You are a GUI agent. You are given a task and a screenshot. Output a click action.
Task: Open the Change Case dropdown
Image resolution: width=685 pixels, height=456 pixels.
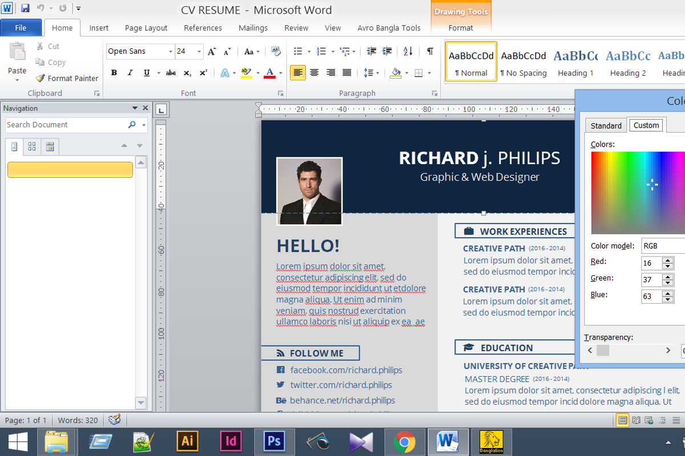click(252, 51)
